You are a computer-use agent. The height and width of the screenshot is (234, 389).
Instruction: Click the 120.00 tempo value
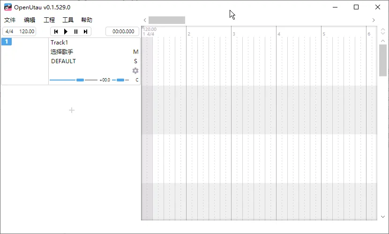(x=27, y=31)
